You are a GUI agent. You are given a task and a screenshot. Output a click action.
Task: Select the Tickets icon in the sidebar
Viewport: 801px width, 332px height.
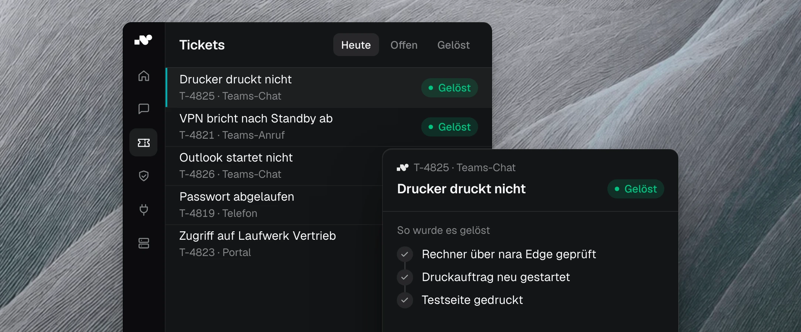tap(143, 142)
